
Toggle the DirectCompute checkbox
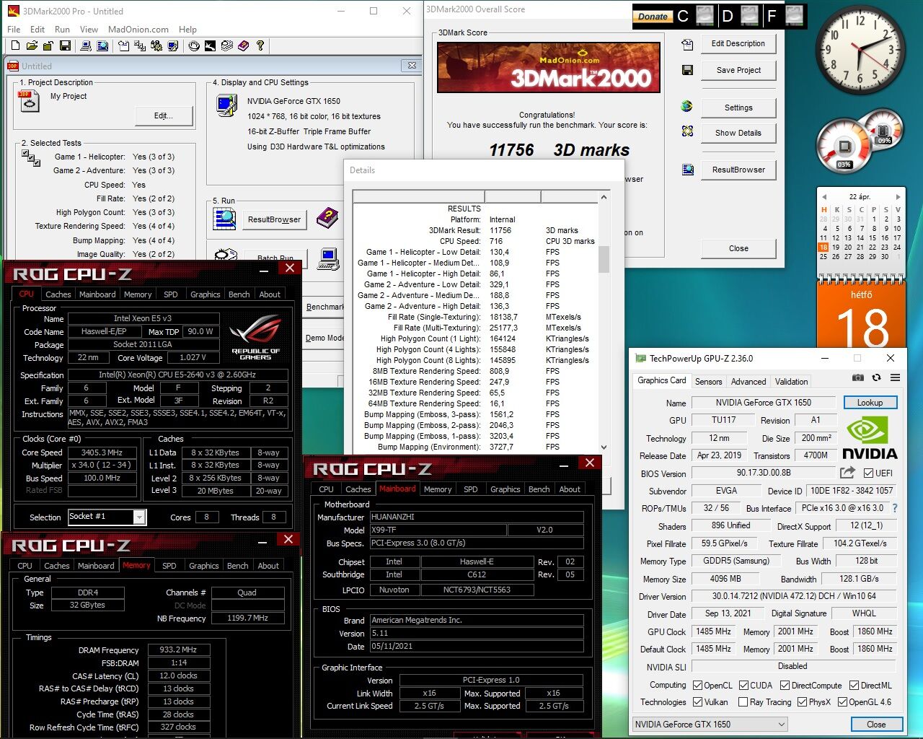pyautogui.click(x=785, y=686)
